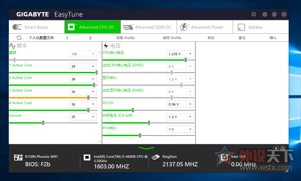
Task: Click frequency panel scroll up arrow
Action: pos(100,52)
